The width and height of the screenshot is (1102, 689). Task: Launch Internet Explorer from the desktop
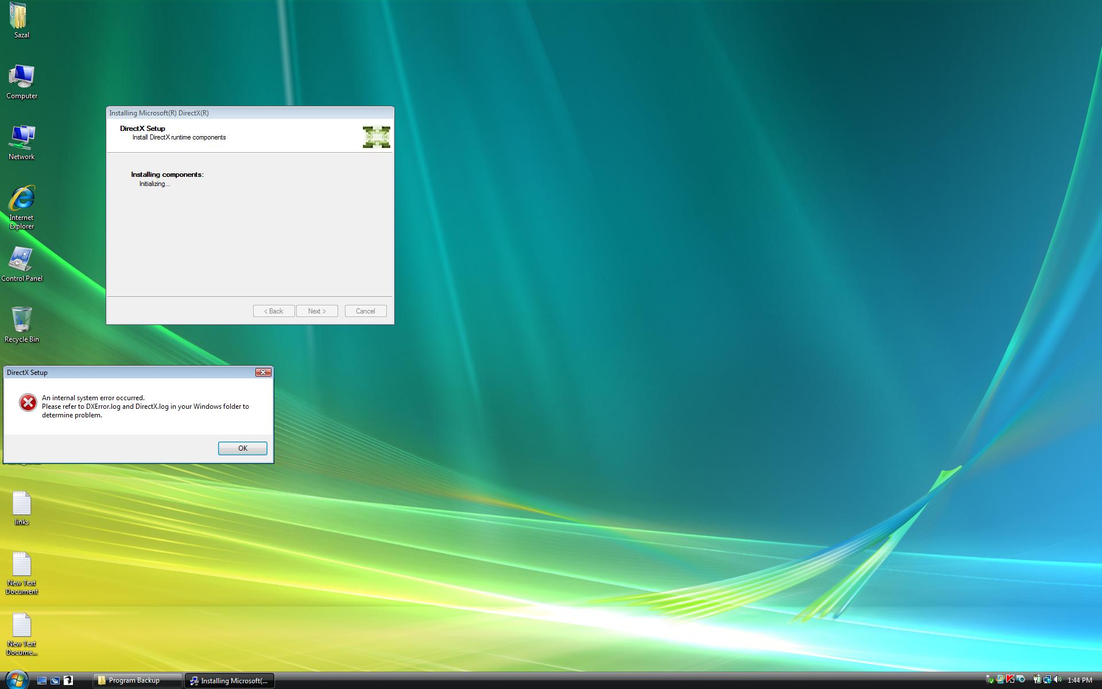click(21, 207)
